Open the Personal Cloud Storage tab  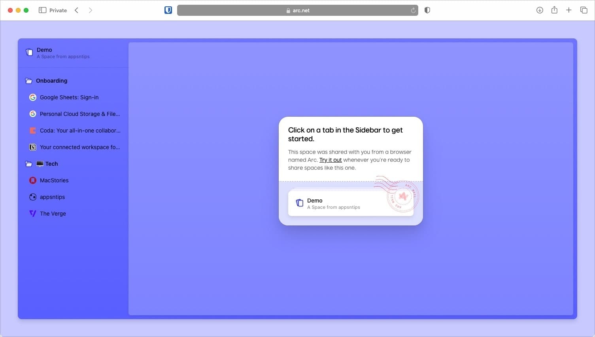[80, 114]
